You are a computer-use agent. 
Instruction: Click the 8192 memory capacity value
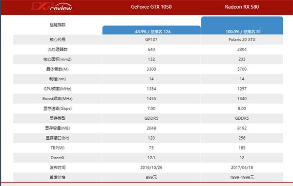[242, 128]
